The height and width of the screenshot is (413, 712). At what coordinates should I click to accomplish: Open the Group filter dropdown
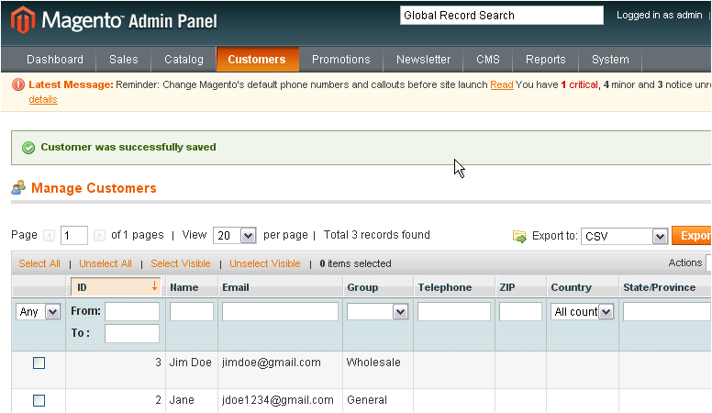pyautogui.click(x=377, y=312)
